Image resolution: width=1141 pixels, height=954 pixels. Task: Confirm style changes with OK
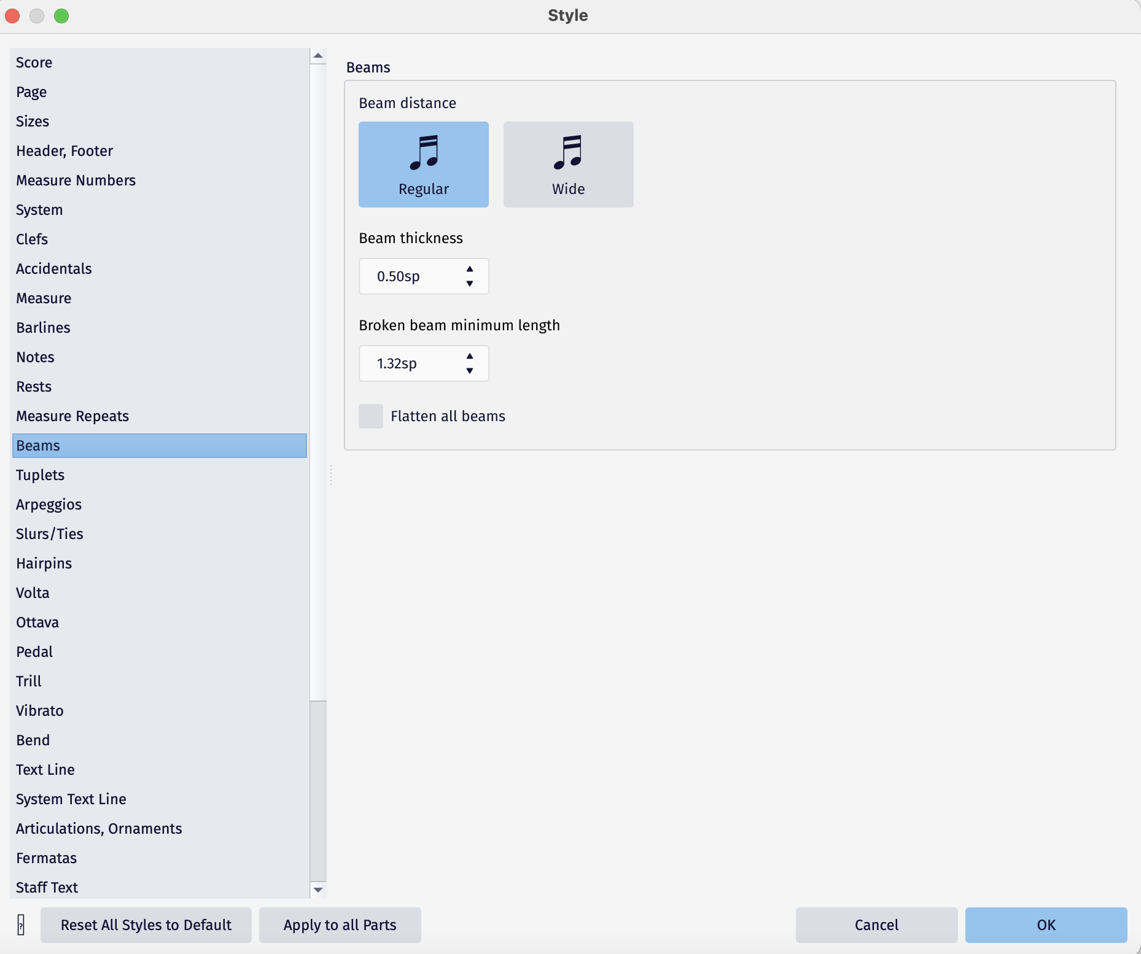tap(1045, 925)
